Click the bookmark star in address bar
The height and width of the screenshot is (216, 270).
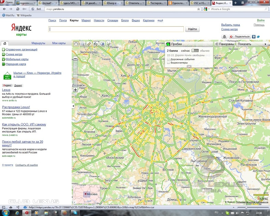199,9
